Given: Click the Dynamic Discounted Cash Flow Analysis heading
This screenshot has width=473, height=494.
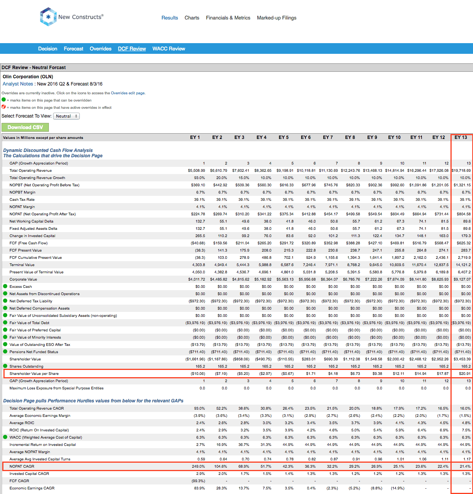Looking at the screenshot, I should tap(48, 150).
